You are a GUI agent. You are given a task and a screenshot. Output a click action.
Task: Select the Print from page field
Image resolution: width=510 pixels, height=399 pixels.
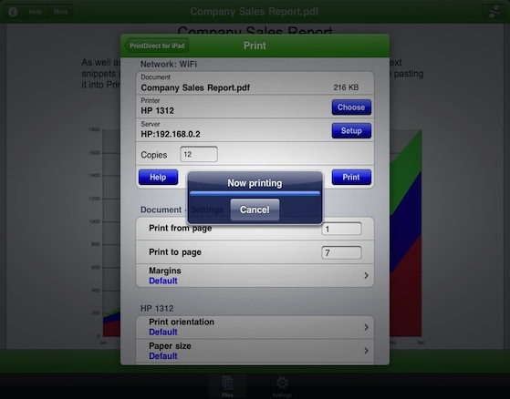(x=341, y=229)
